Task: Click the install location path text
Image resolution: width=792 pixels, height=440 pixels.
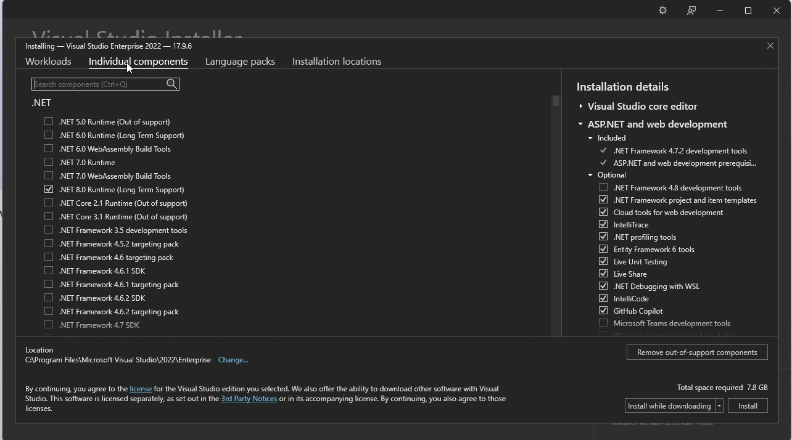Action: [118, 360]
